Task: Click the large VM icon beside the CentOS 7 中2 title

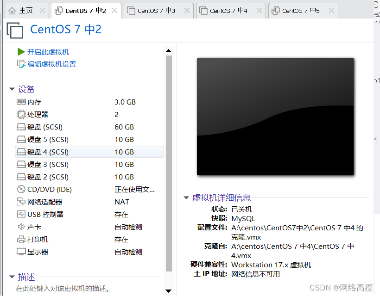Action: [x=15, y=30]
